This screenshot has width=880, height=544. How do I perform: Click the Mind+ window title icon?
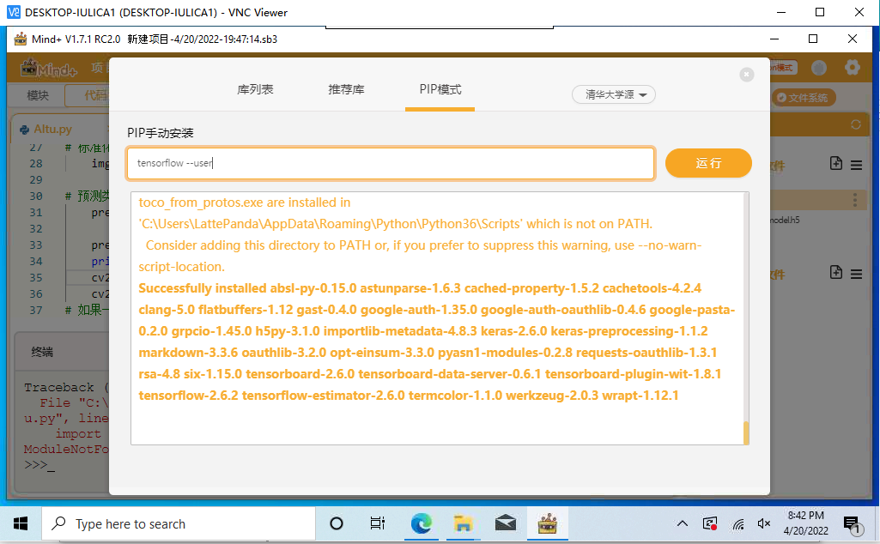[21, 39]
